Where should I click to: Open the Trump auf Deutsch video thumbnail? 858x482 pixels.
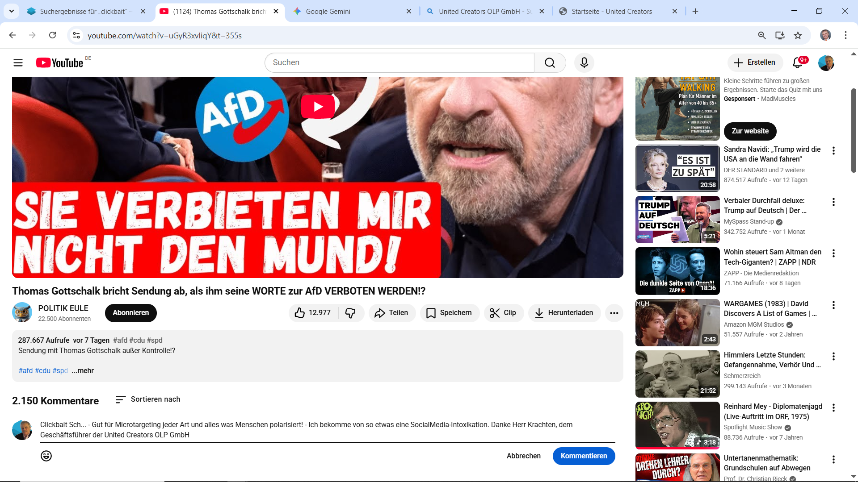pos(677,220)
